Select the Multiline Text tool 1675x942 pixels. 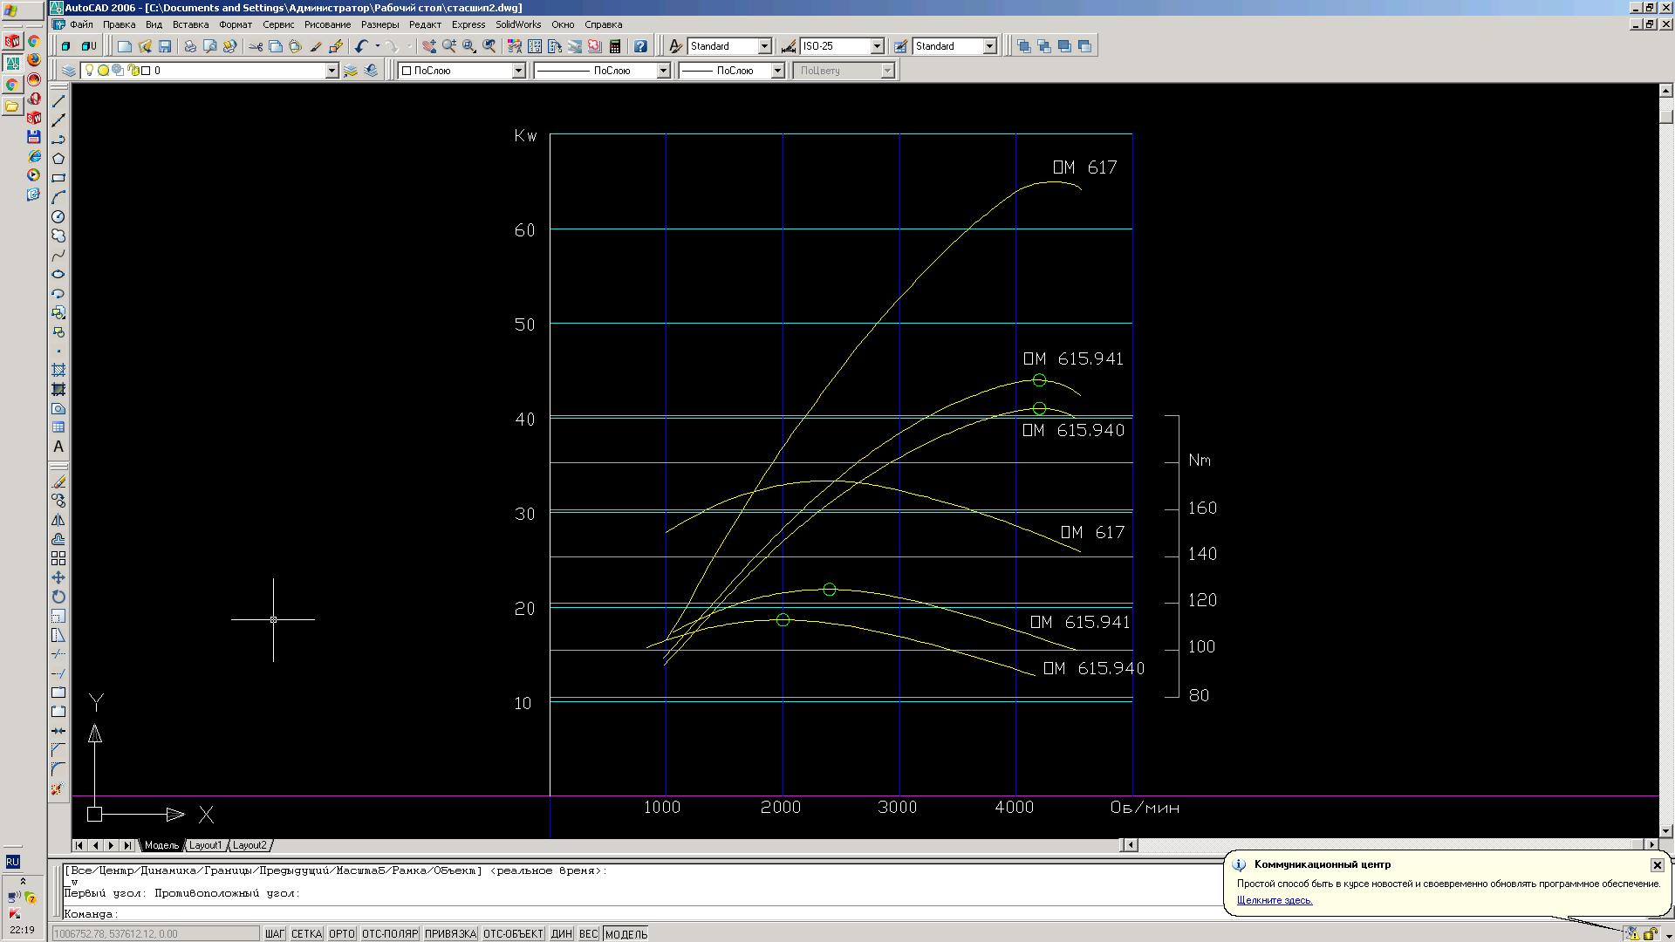pyautogui.click(x=58, y=447)
